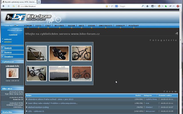Click the bookmarks menu star-box icon

point(152,6)
